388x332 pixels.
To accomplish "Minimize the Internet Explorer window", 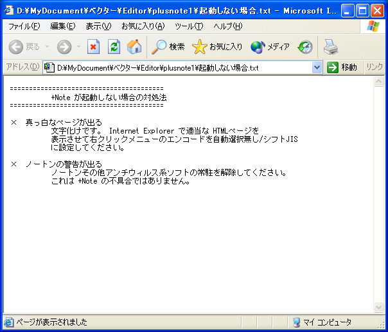I will coord(347,11).
